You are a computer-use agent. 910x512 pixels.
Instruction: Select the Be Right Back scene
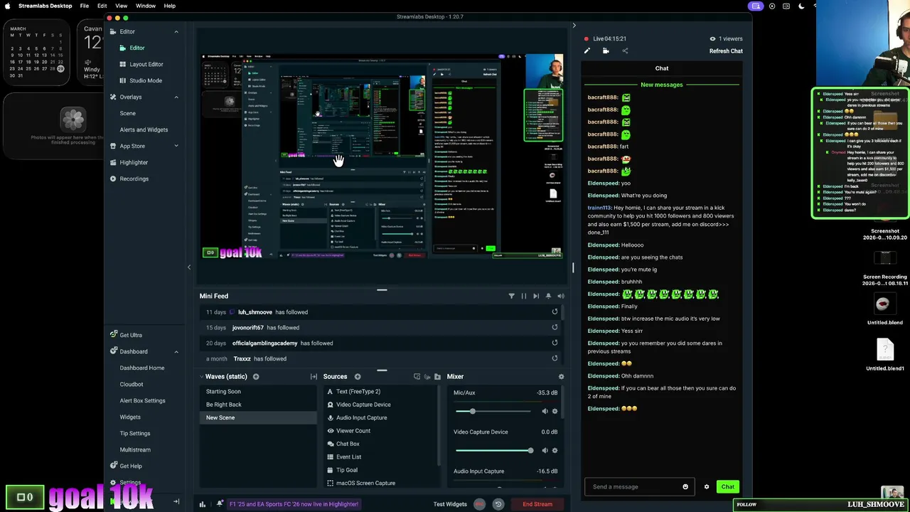point(257,405)
